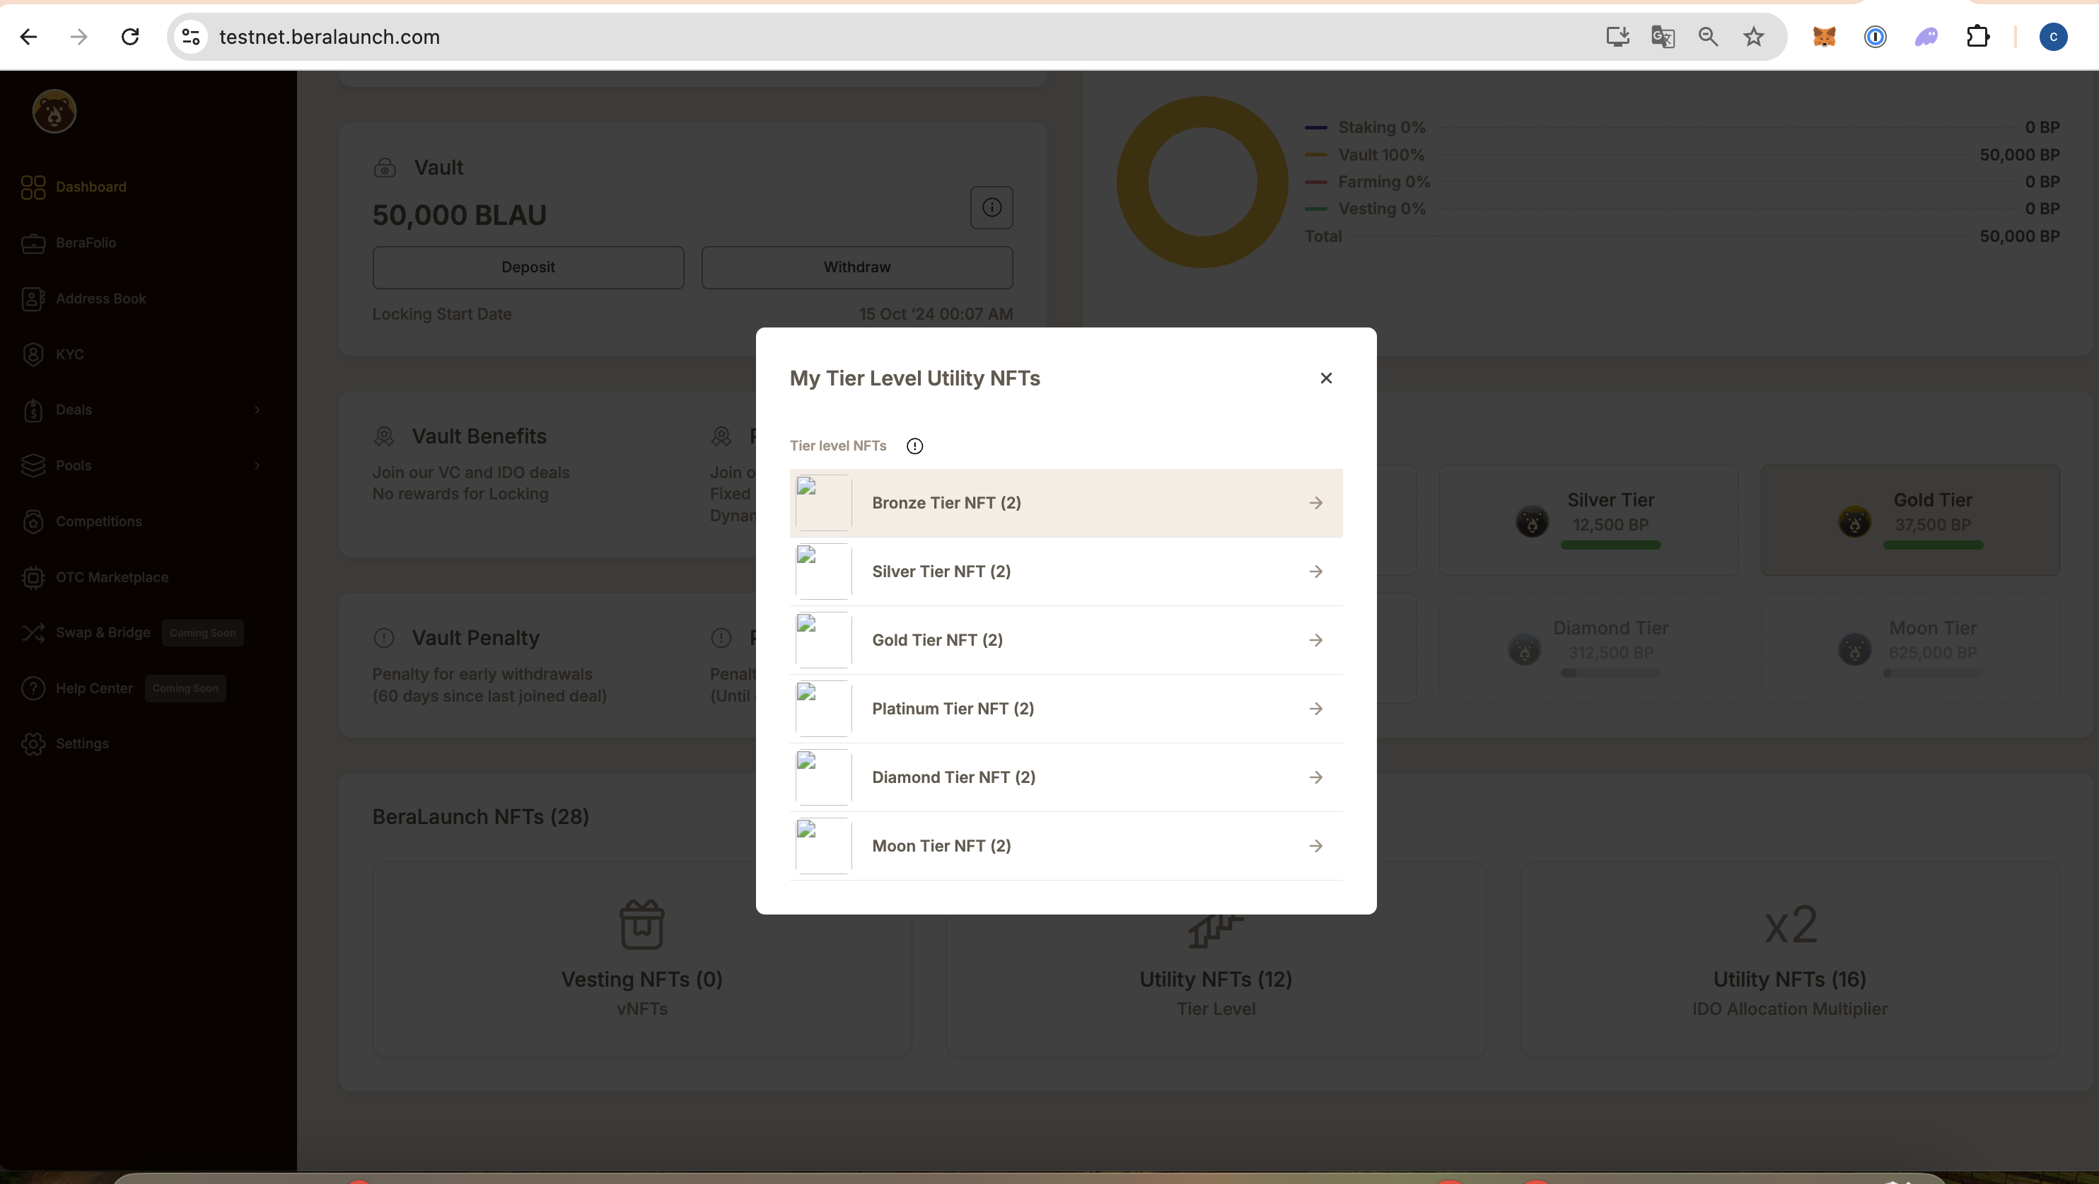The width and height of the screenshot is (2099, 1184).
Task: Open the 1Password extension icon
Action: tap(1875, 37)
